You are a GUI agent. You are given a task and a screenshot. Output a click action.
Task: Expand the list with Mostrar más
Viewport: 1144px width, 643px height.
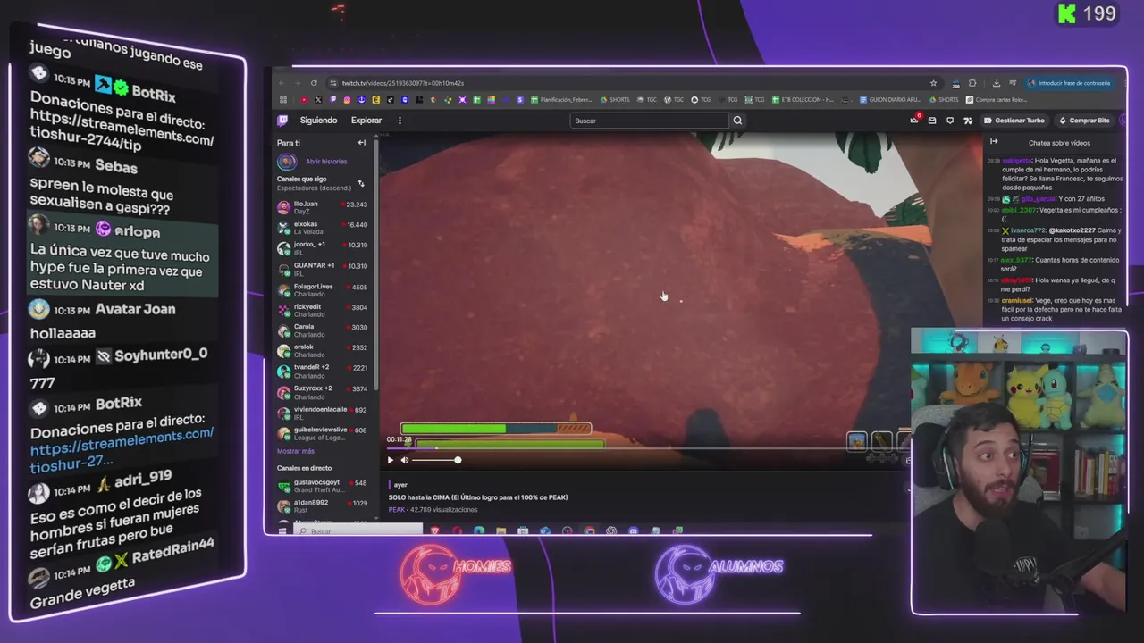click(295, 451)
